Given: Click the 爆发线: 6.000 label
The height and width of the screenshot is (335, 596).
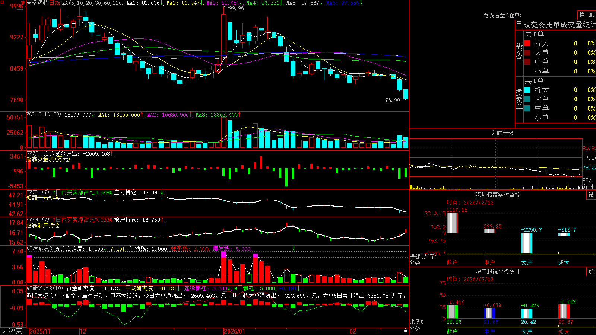Looking at the screenshot, I should (x=232, y=248).
